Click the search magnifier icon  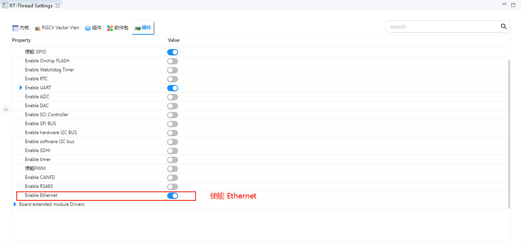coord(503,27)
